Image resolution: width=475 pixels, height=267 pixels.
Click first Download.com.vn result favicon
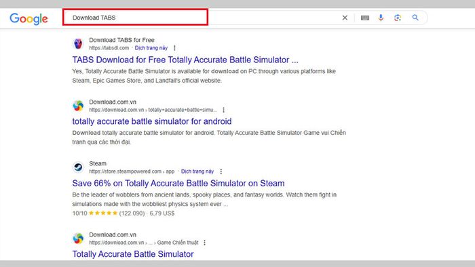[x=78, y=106]
